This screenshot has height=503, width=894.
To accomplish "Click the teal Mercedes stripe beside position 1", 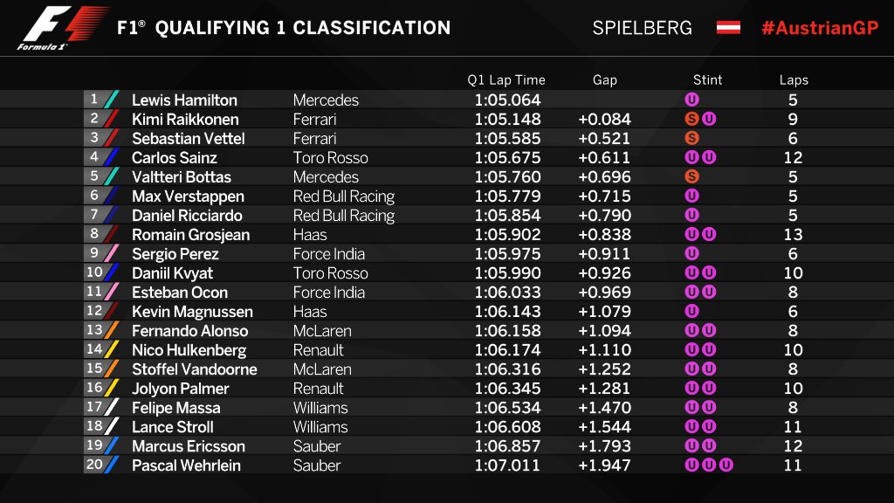I will 113,100.
